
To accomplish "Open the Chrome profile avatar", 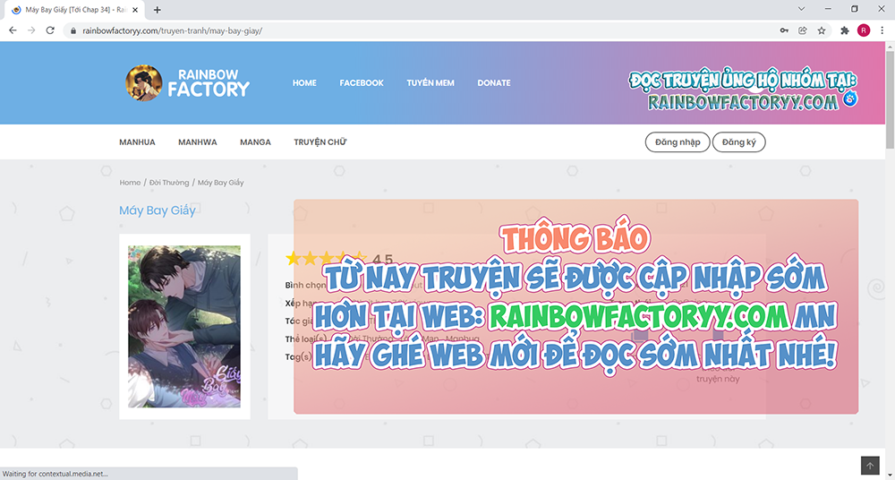I will tap(863, 30).
